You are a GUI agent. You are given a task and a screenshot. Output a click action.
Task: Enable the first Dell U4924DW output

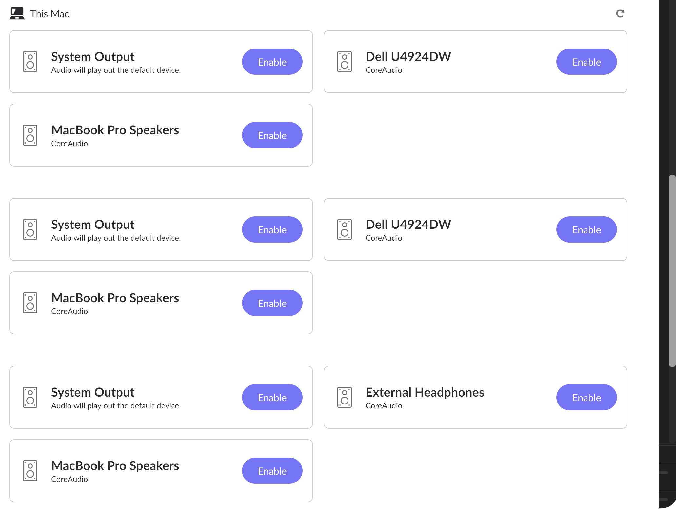click(587, 62)
